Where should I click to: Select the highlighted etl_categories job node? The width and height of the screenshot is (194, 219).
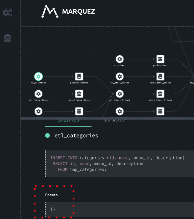[x=38, y=77]
